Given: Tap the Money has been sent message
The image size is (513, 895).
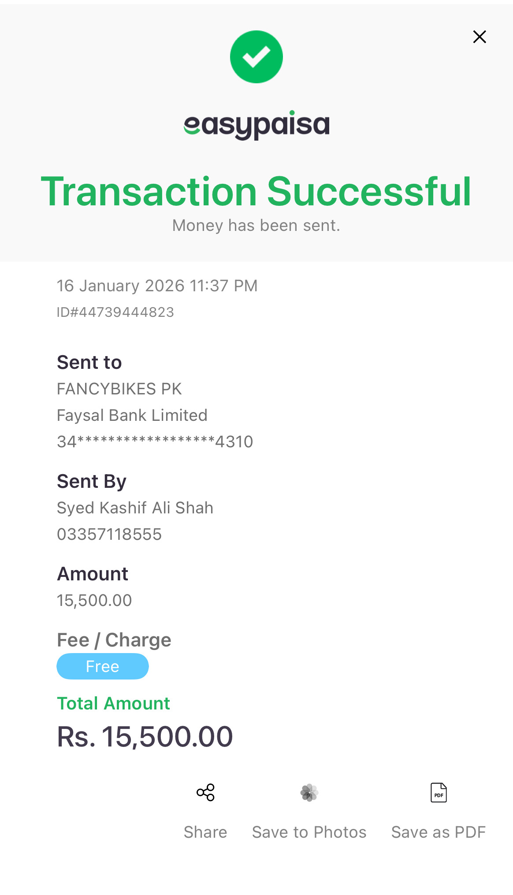Looking at the screenshot, I should pos(256,226).
